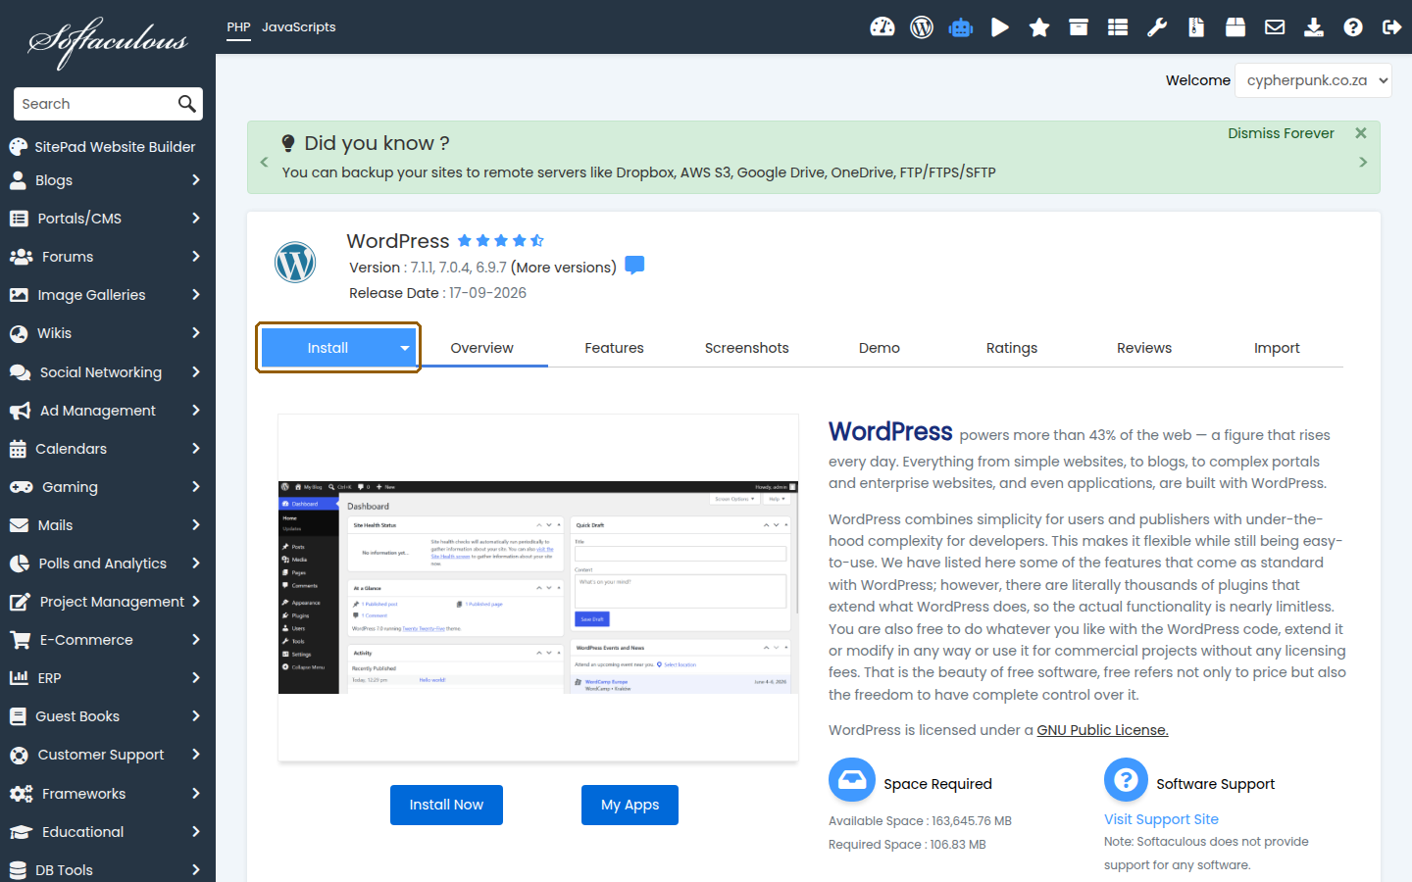
Task: Click the search magnifier icon in sidebar
Action: (x=186, y=104)
